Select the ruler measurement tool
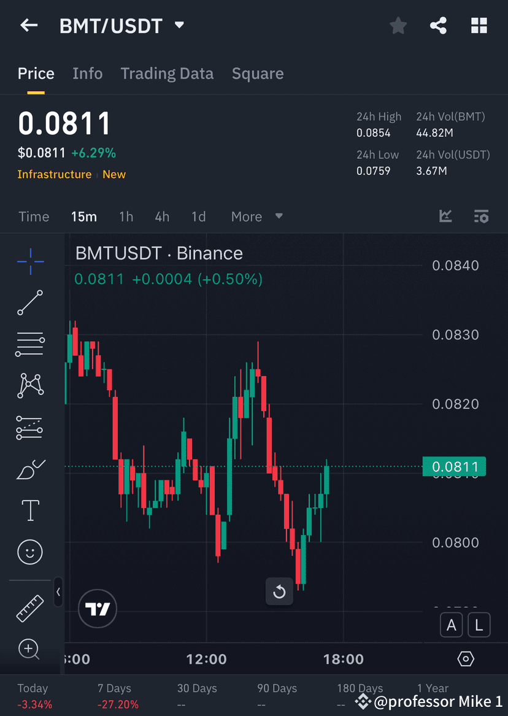The width and height of the screenshot is (508, 716). coord(29,607)
